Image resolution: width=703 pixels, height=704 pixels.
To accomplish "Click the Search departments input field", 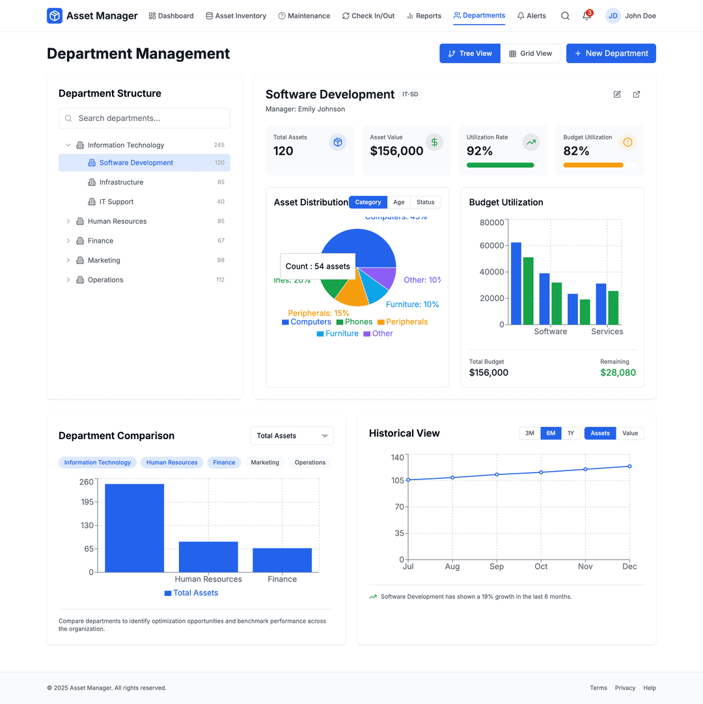I will coord(144,118).
